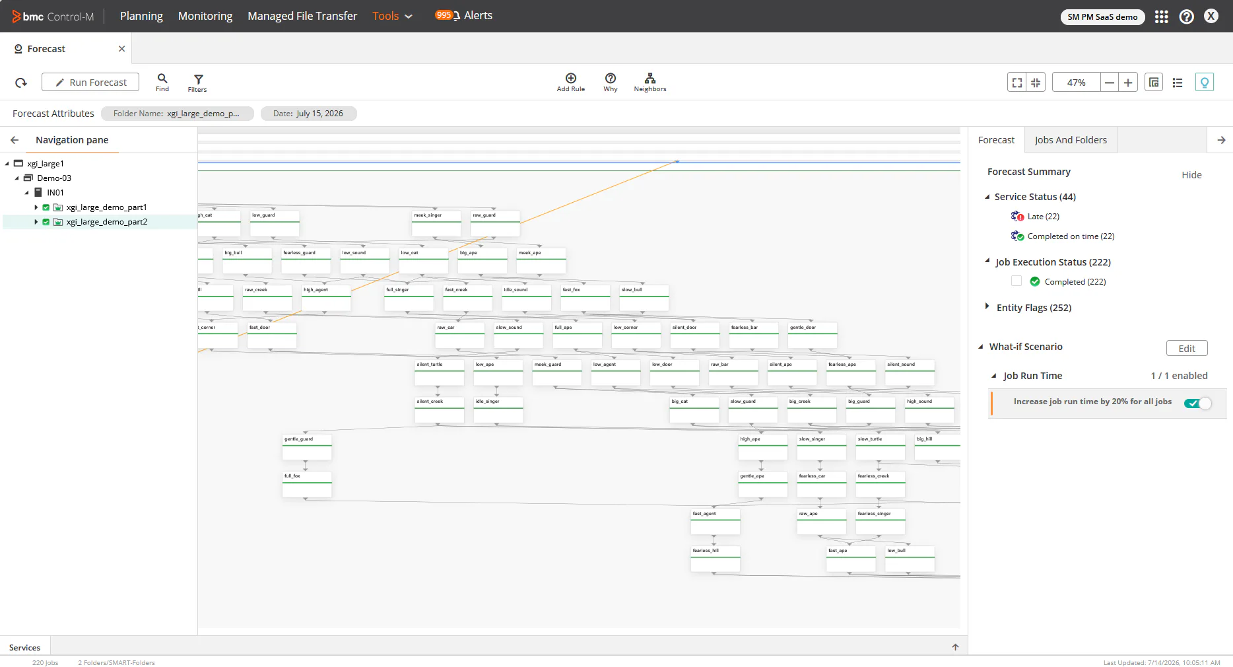1233x667 pixels.
Task: Click the Run Forecast button
Action: [x=90, y=82]
